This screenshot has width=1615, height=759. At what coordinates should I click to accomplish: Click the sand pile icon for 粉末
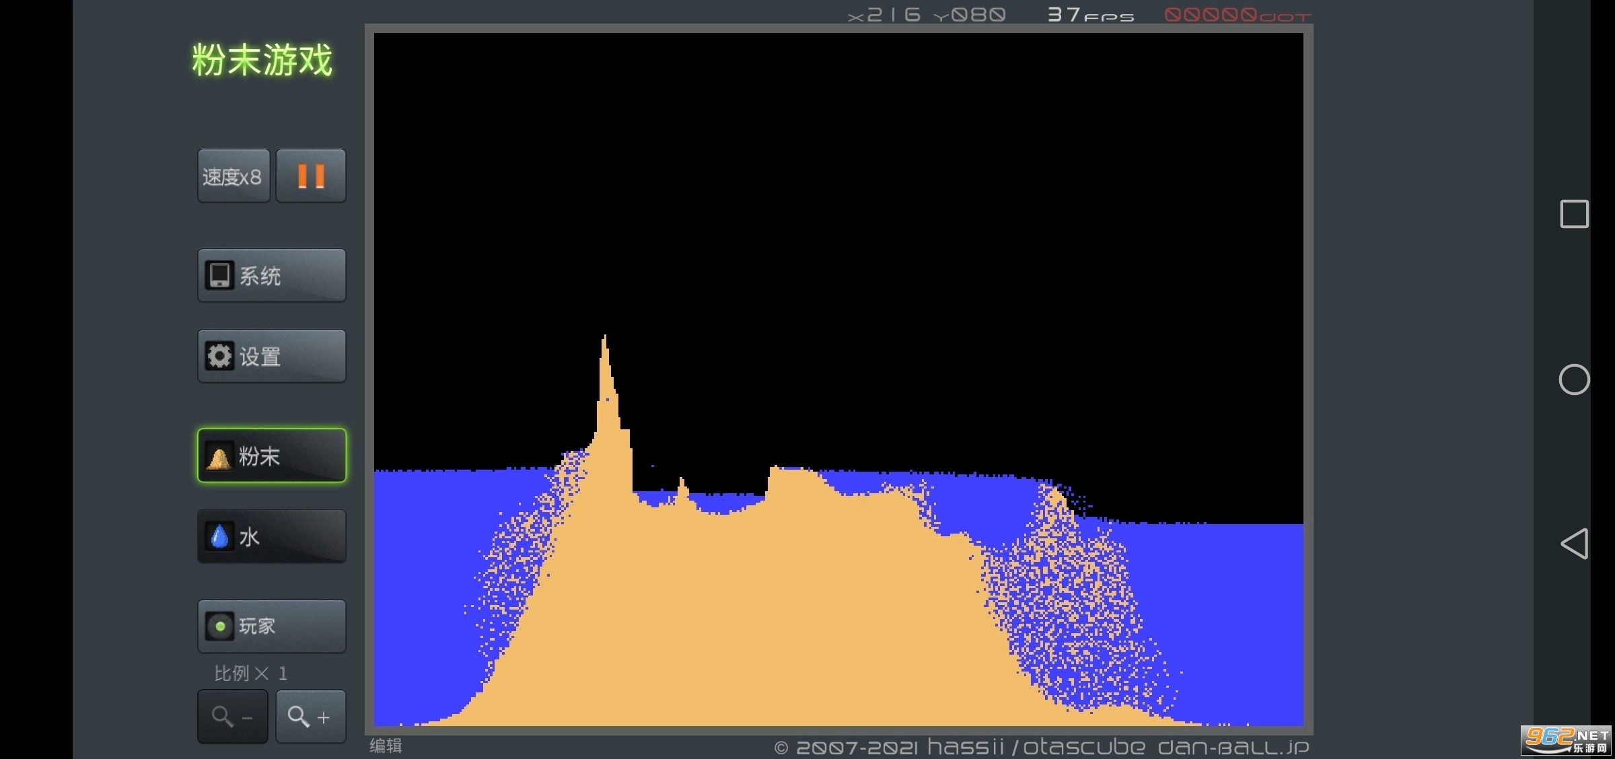219,458
